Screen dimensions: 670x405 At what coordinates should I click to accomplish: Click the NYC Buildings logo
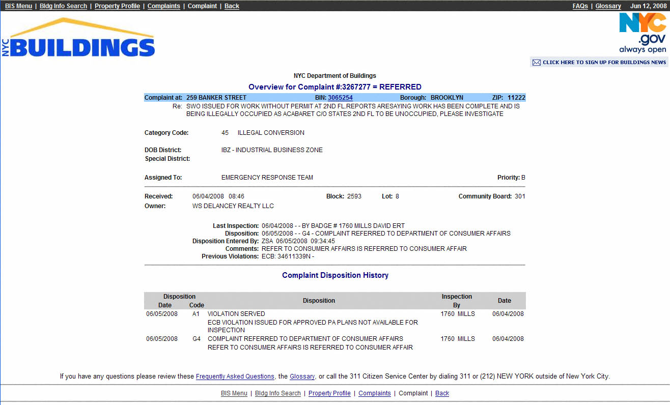tap(78, 38)
